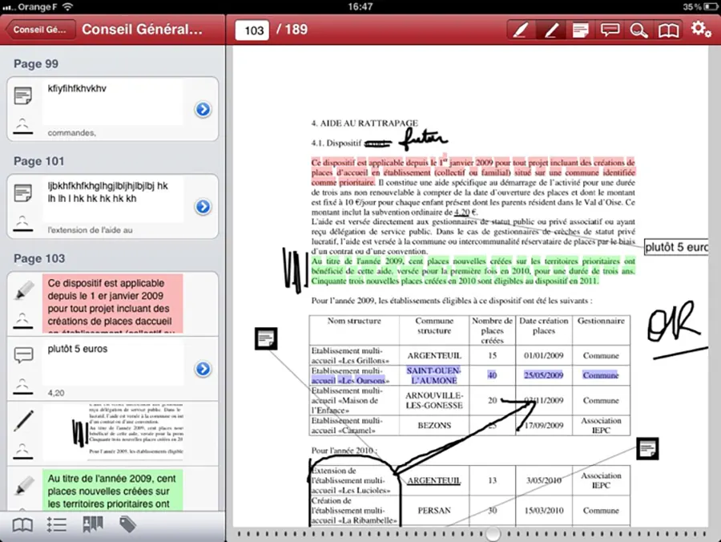Tap the PERSAN table cell
The height and width of the screenshot is (542, 721).
[x=434, y=511]
